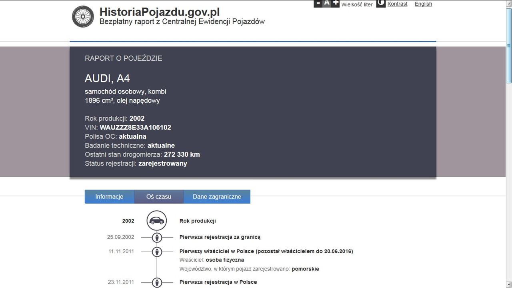Click the Rok produkcji timeline label
This screenshot has height=288, width=512.
click(198, 221)
